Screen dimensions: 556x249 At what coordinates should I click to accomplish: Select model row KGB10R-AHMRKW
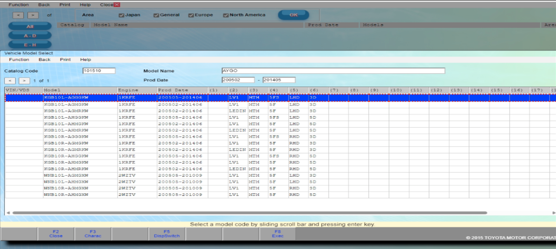pos(280,169)
